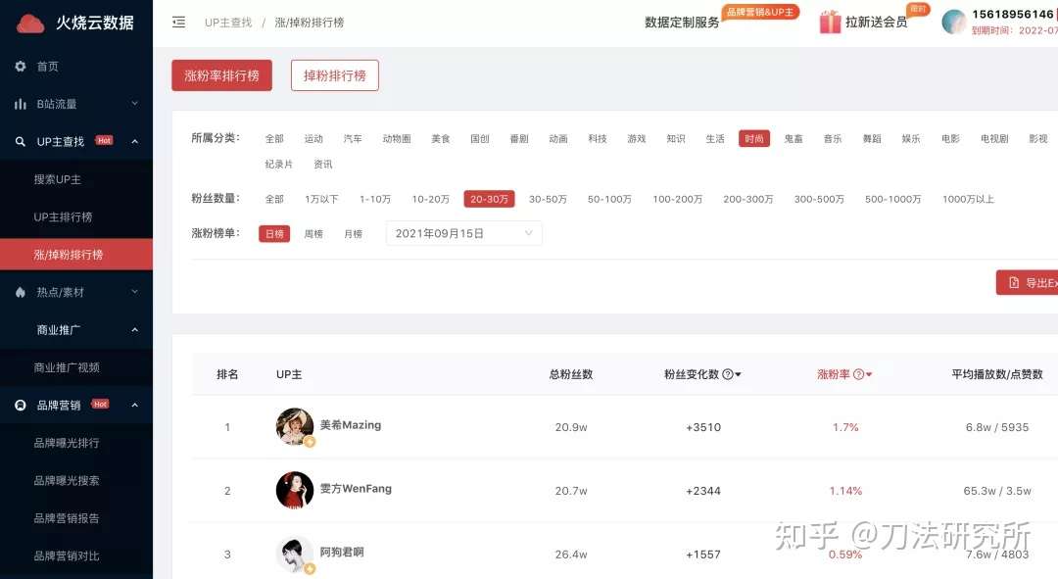1058x579 pixels.
Task: Select category filter 纪录片
Action: pyautogui.click(x=278, y=164)
